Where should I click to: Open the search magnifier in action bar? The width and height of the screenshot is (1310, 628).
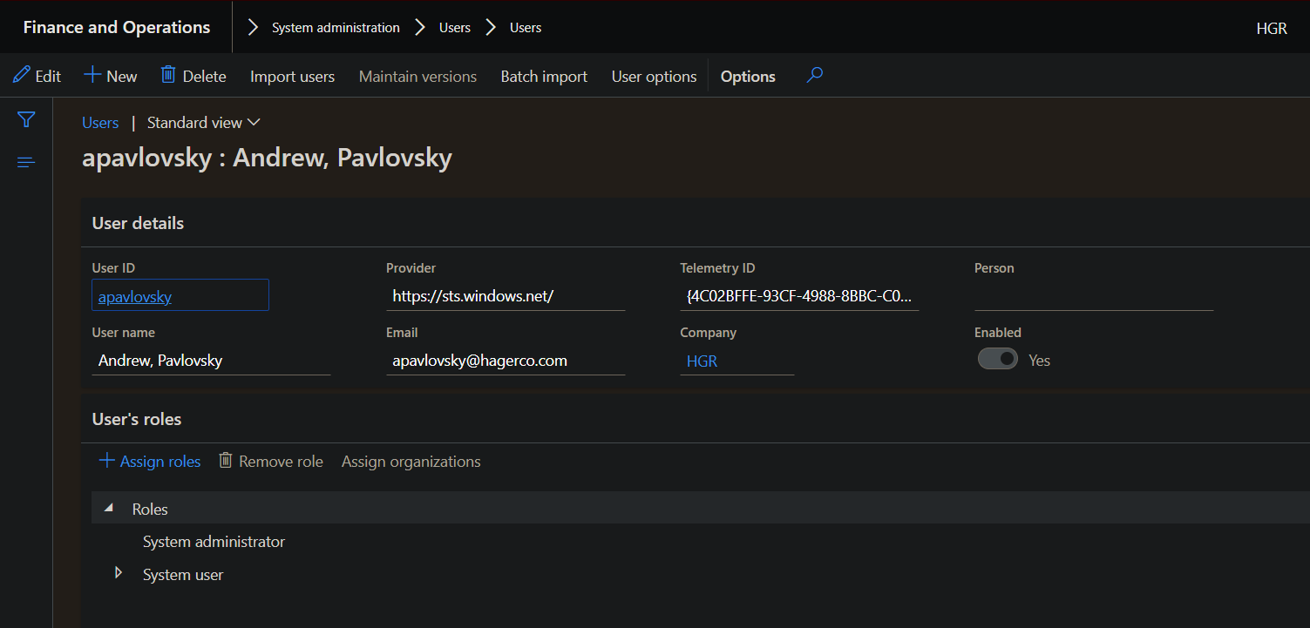coord(814,75)
